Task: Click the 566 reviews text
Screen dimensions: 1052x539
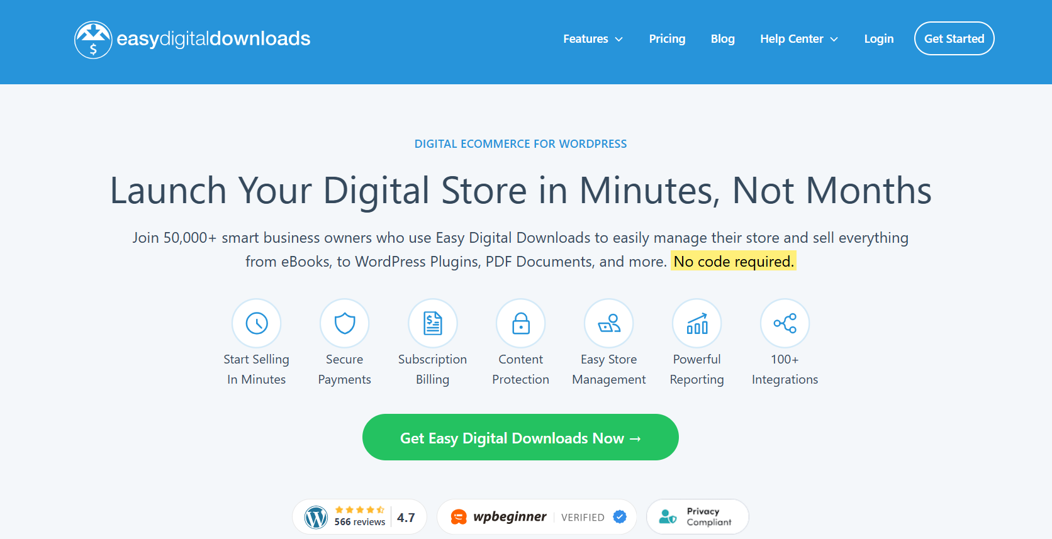Action: [360, 522]
